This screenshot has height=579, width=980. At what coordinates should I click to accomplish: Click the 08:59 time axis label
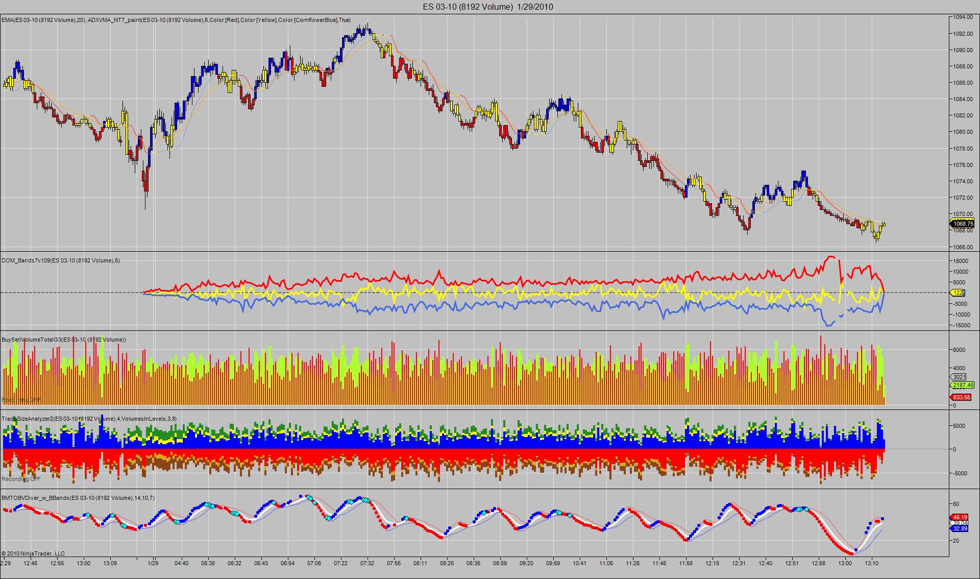pos(500,564)
